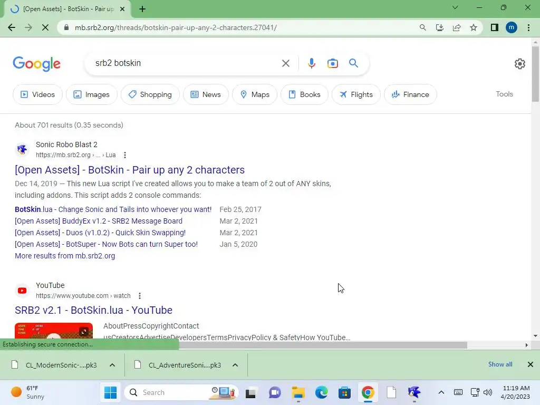Screen dimensions: 540x405
Task: Switch to Books results
Action: [x=304, y=94]
